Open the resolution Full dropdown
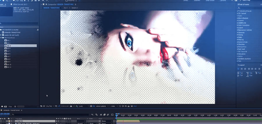The width and height of the screenshot is (262, 124). (x=84, y=106)
